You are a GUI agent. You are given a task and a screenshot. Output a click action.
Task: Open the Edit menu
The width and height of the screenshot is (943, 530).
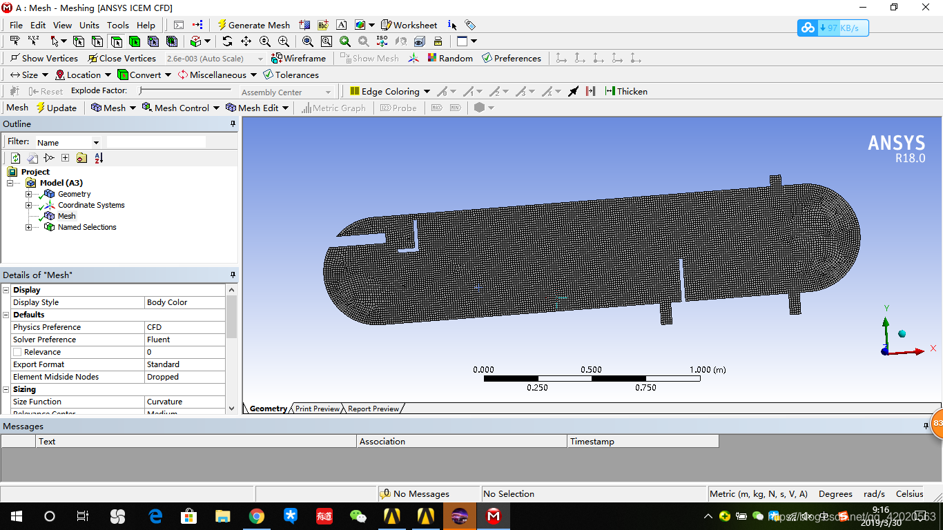pyautogui.click(x=38, y=25)
